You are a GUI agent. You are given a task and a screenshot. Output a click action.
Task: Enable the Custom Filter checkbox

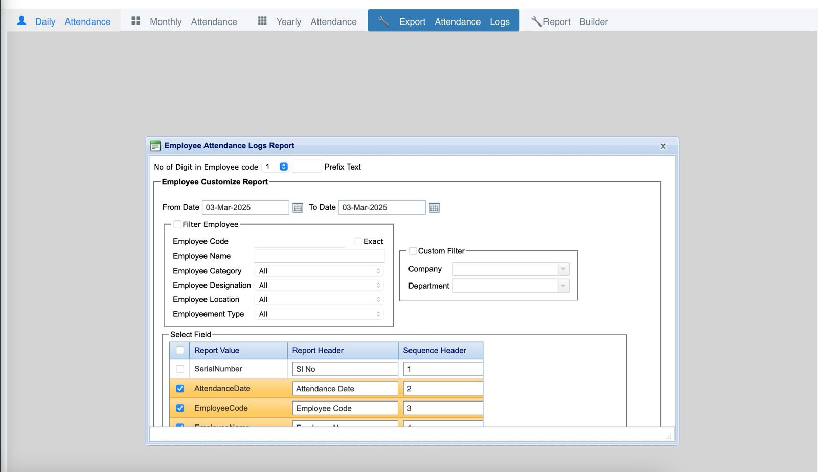tap(413, 251)
